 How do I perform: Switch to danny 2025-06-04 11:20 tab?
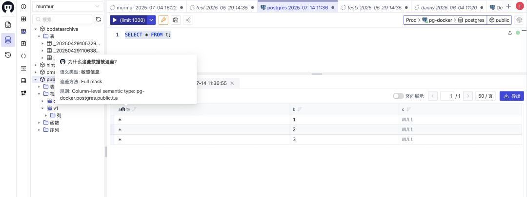pos(449,7)
